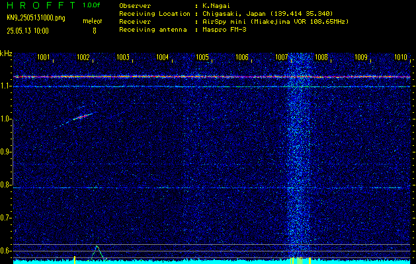Click the 1002 time axis label
This screenshot has width=416, height=264.
(x=83, y=57)
